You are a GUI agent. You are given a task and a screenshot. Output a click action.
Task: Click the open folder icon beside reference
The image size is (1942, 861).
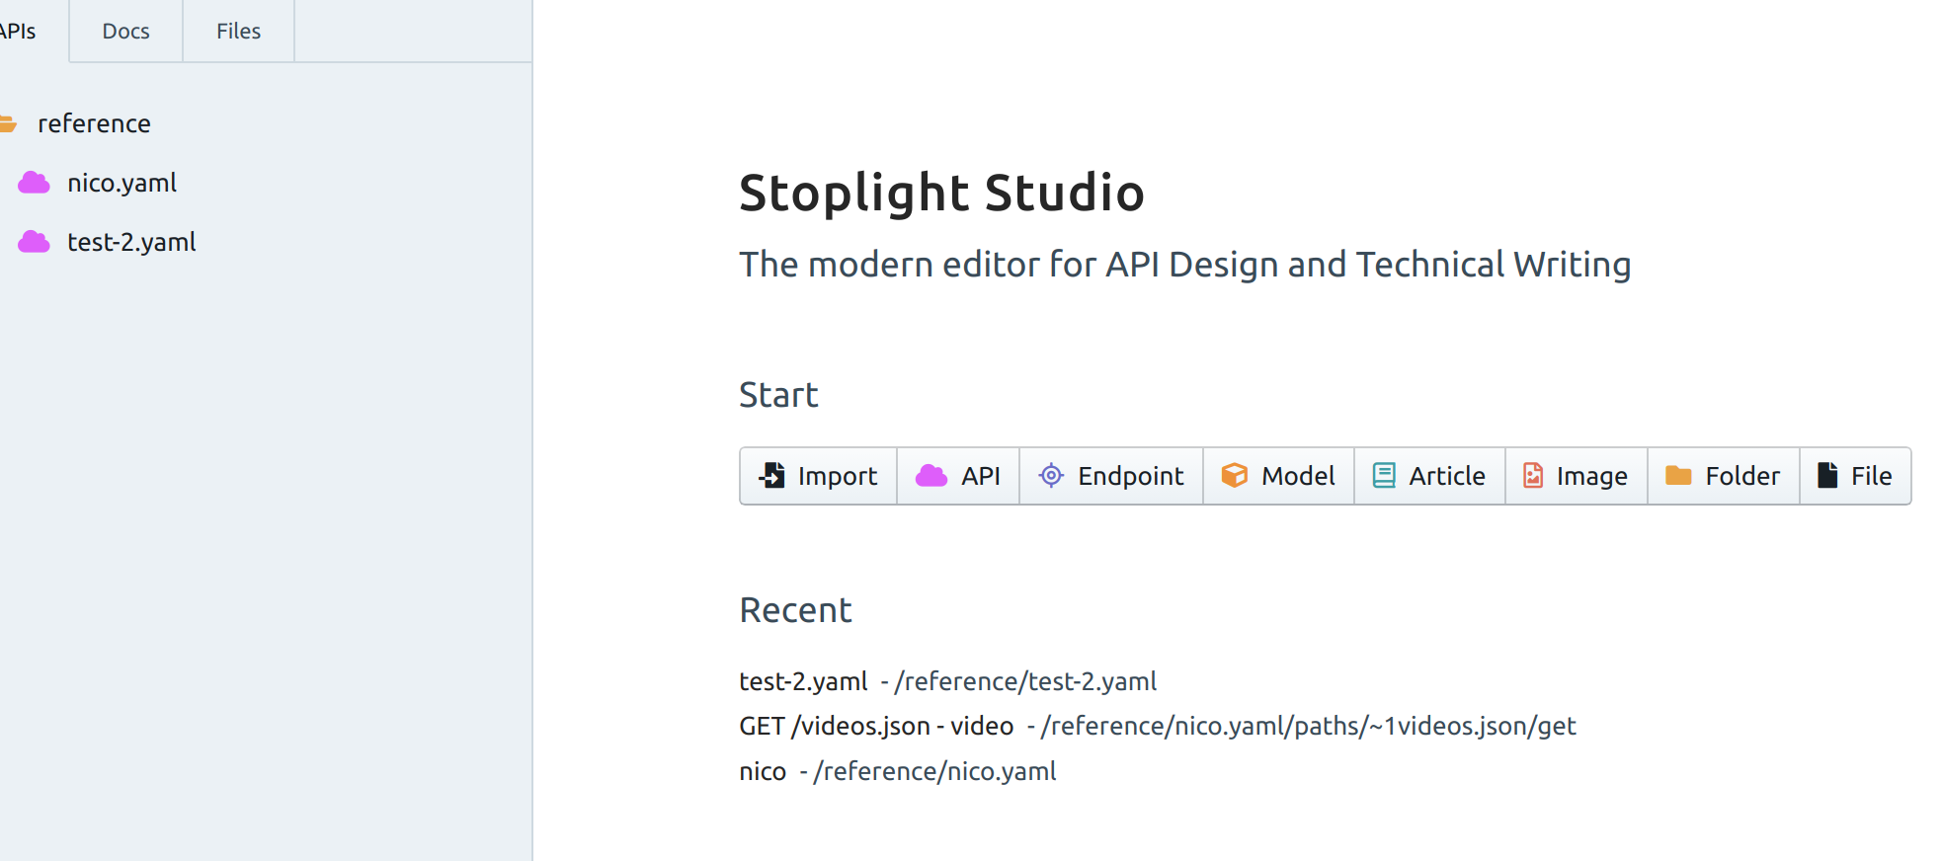point(8,123)
